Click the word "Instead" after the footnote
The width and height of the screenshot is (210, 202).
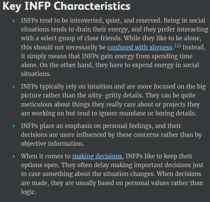click(194, 47)
